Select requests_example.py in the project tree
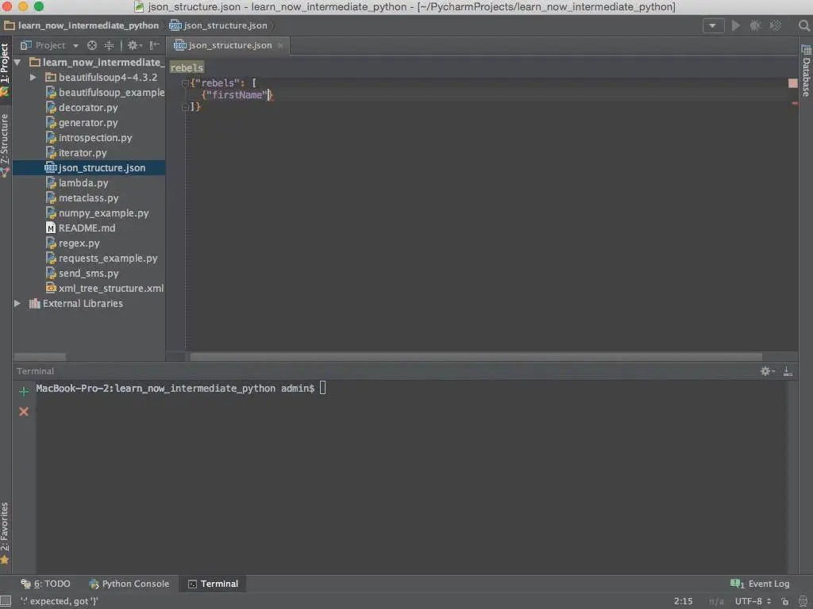The image size is (813, 609). click(x=108, y=258)
